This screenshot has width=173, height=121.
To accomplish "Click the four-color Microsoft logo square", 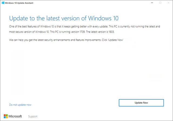I will coord(6,116).
